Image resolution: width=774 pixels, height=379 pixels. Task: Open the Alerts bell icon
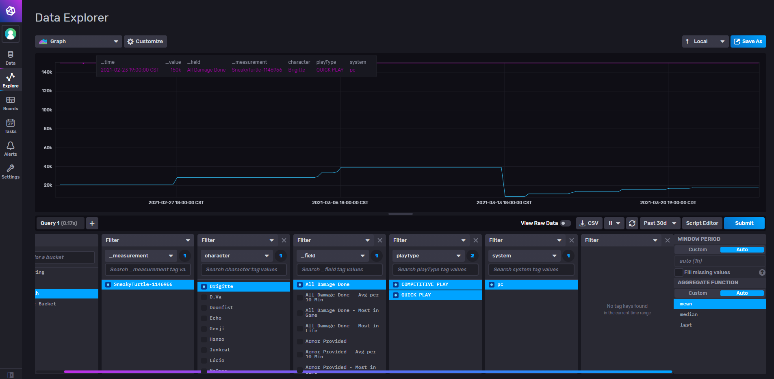click(11, 149)
